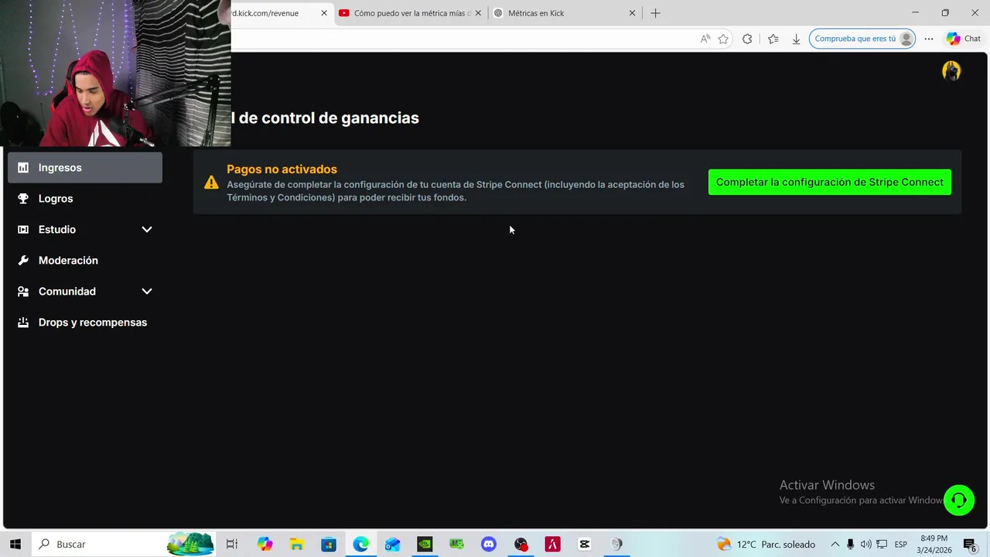Screen dimensions: 990x557
Task: Launch Copilot from the taskbar
Action: pos(265,544)
